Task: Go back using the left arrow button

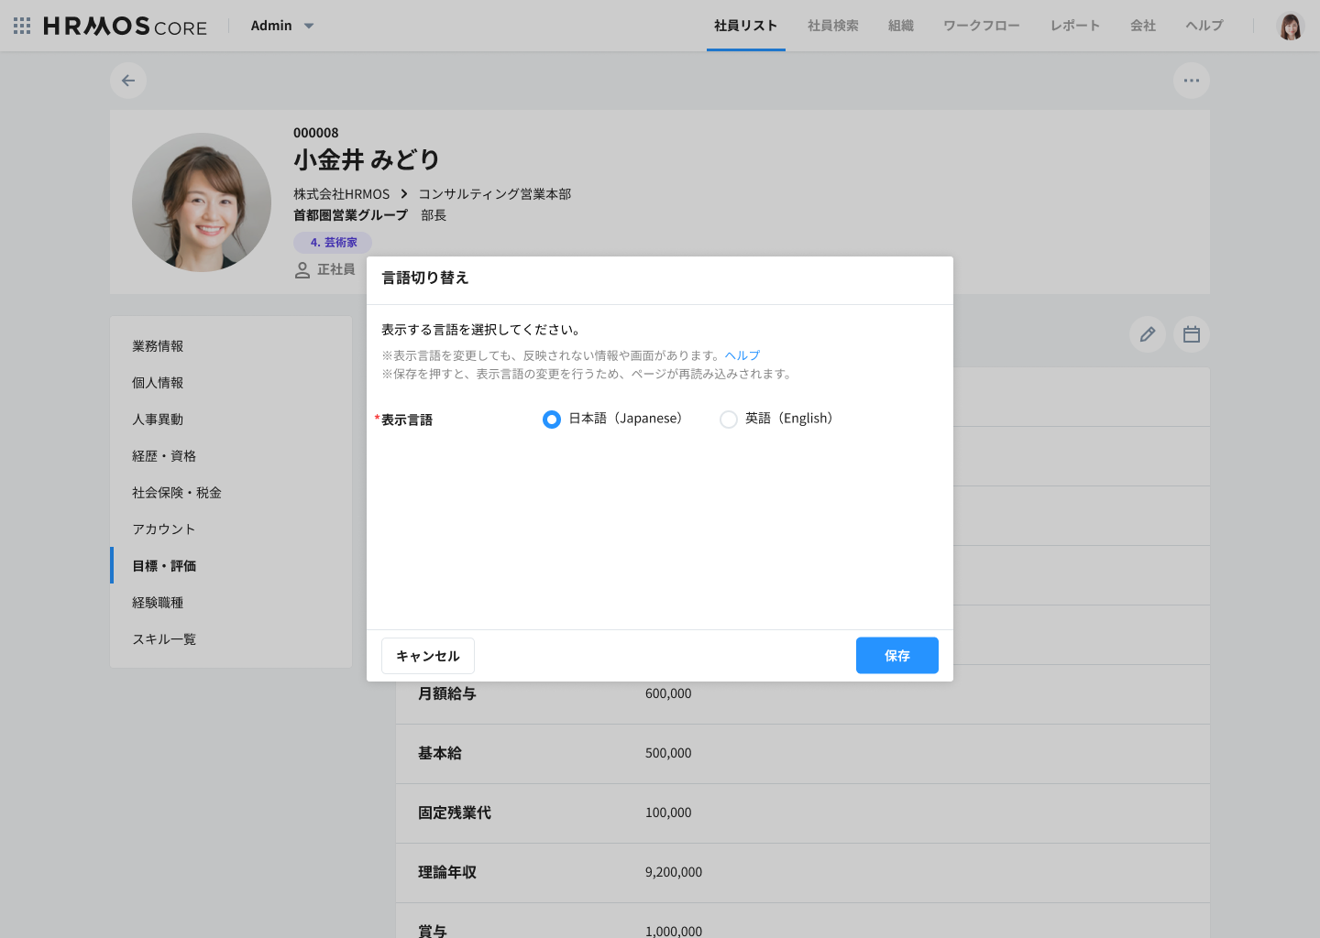Action: pyautogui.click(x=128, y=81)
